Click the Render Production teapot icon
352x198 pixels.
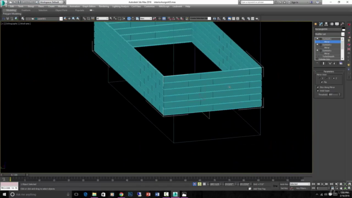pyautogui.click(x=257, y=19)
